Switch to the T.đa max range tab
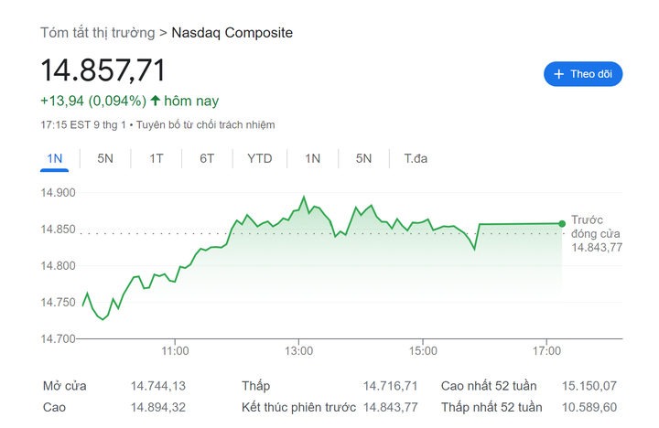Viewport: 659px width, 428px height. point(416,158)
